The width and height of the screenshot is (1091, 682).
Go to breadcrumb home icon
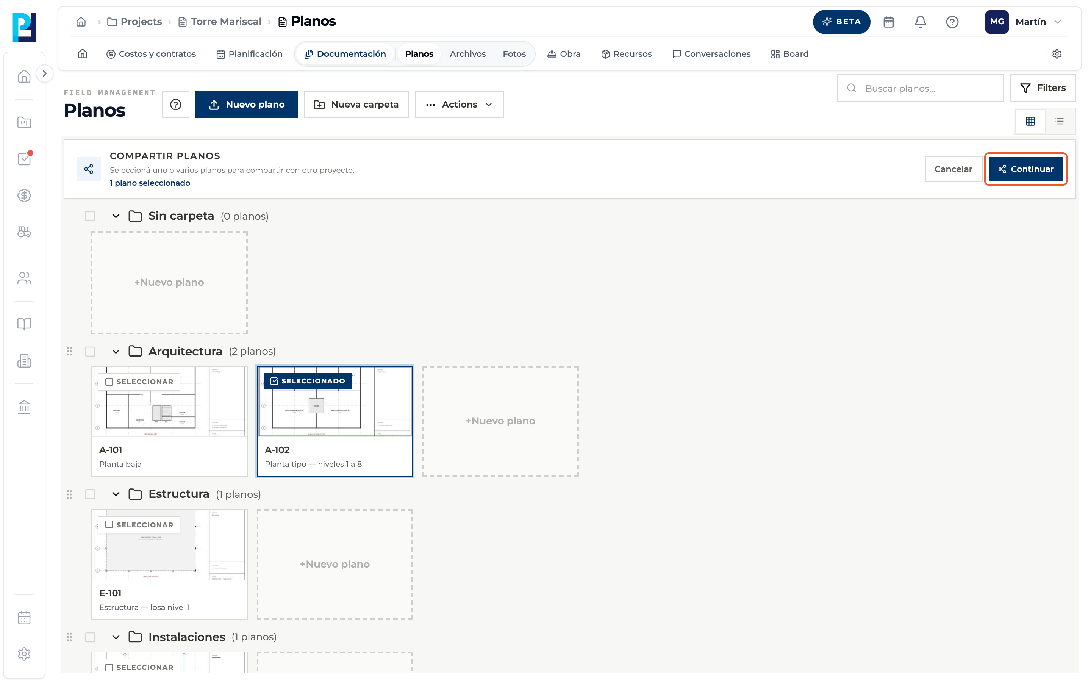point(81,22)
